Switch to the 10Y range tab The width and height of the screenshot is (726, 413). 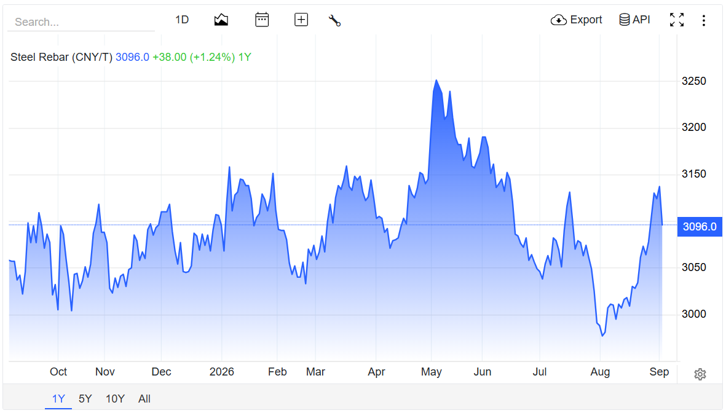point(116,399)
